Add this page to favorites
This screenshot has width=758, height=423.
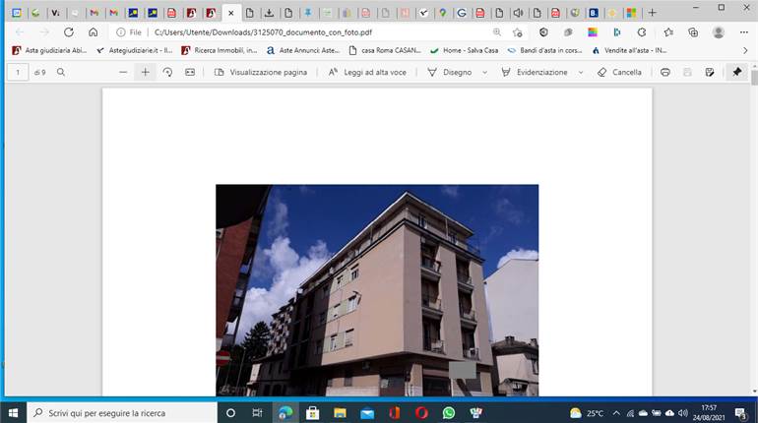(518, 32)
